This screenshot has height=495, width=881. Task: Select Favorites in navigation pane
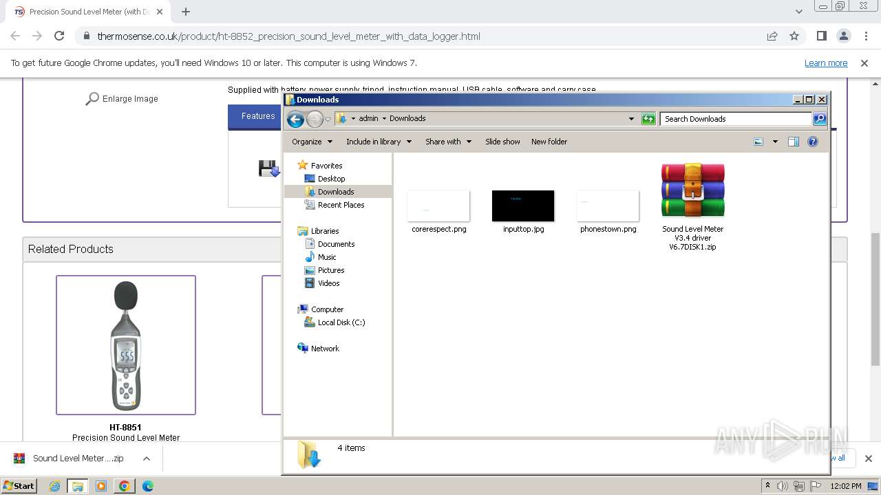tap(326, 166)
